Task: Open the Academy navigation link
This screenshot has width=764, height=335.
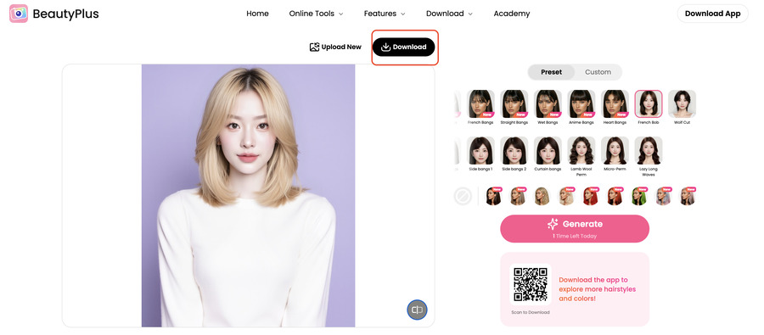Action: [512, 14]
